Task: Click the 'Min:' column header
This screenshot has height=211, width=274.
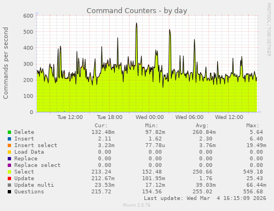Action: click(x=152, y=126)
